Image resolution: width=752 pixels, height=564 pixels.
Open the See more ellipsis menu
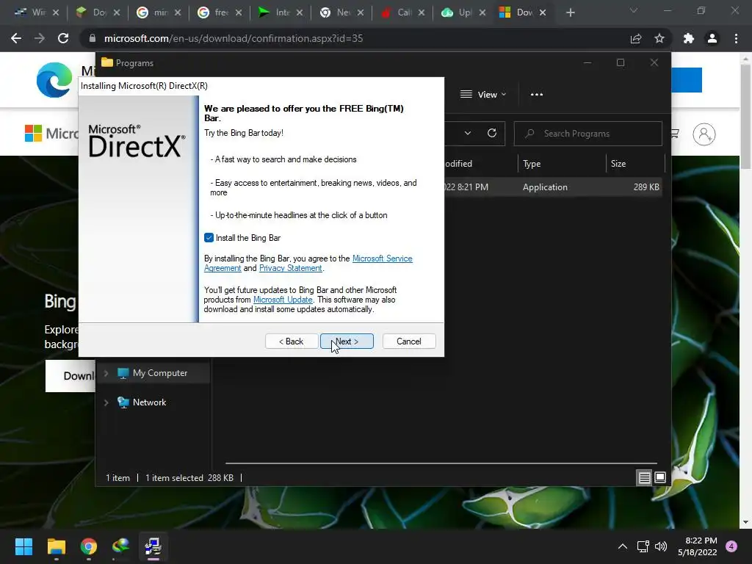(537, 95)
